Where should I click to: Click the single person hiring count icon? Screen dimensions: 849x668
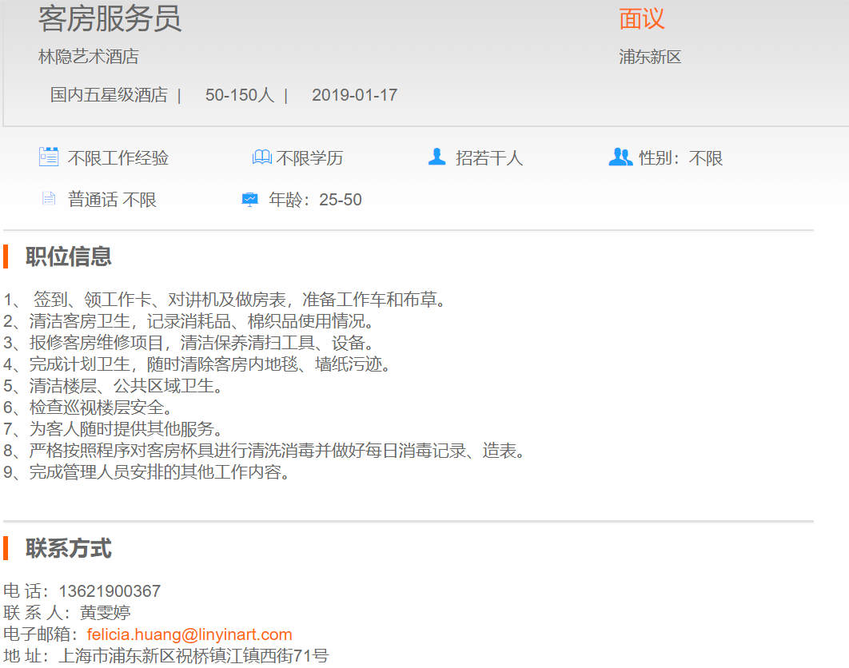[436, 157]
